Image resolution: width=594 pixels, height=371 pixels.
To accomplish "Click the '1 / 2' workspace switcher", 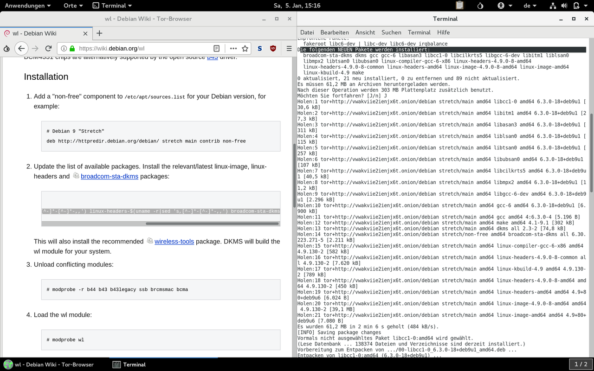I will 581,365.
